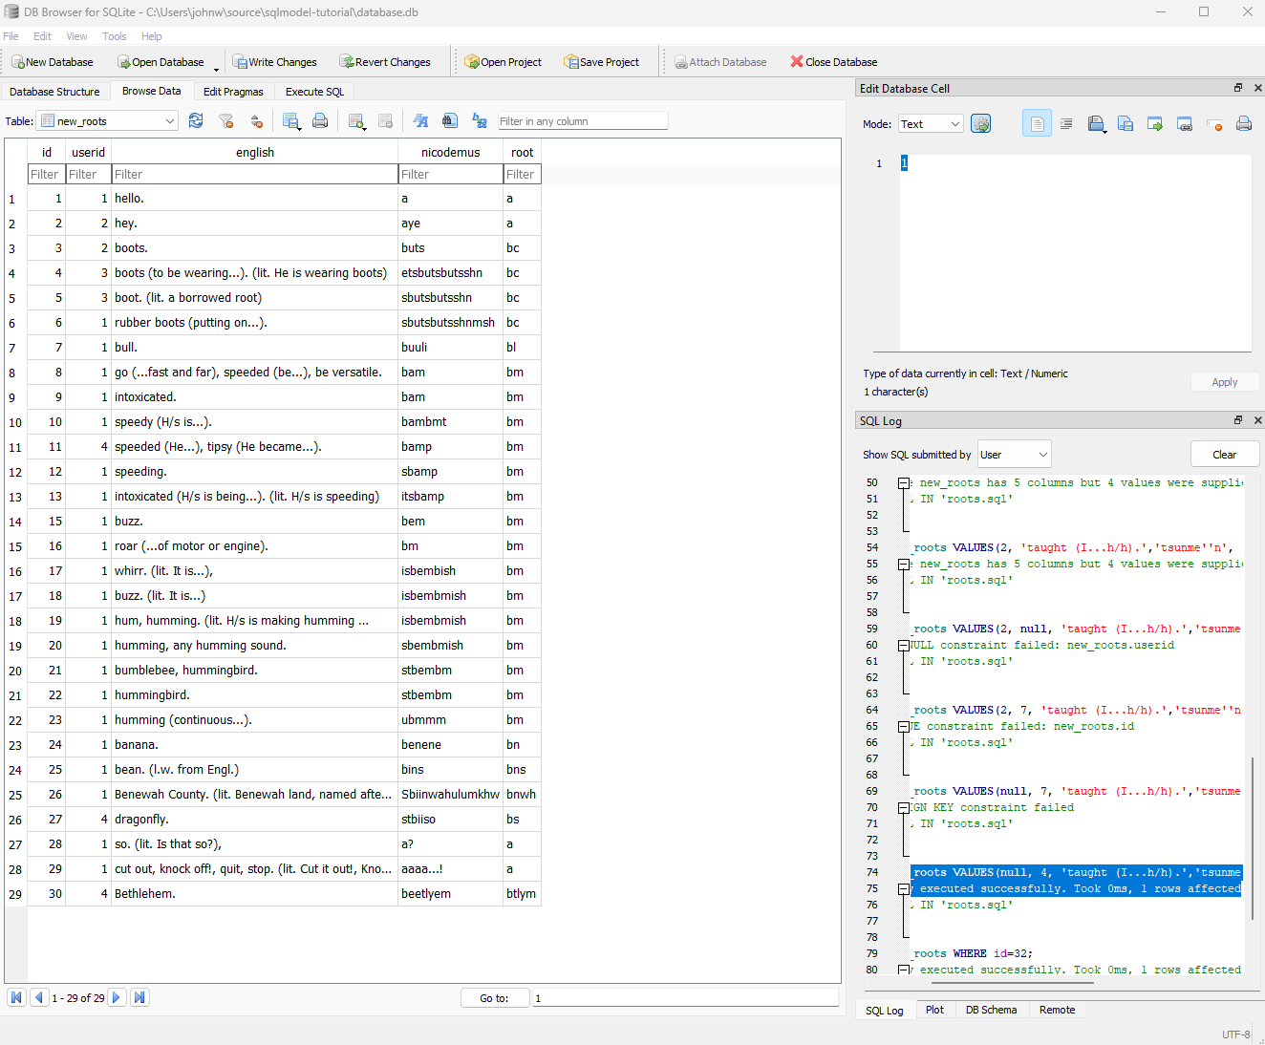Print the cell contents

coord(1244,123)
